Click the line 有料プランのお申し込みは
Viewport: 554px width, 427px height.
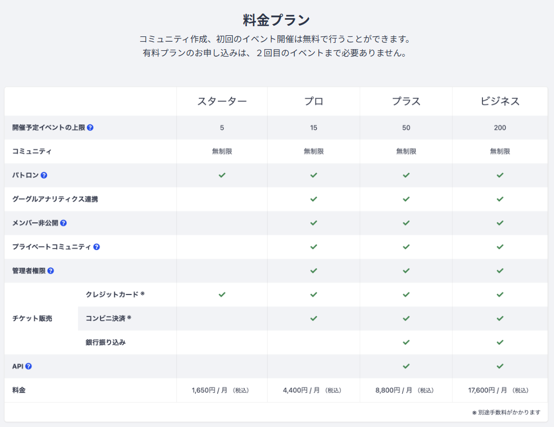pyautogui.click(x=276, y=53)
